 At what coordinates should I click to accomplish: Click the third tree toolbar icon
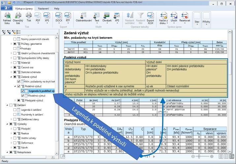(x=14, y=32)
